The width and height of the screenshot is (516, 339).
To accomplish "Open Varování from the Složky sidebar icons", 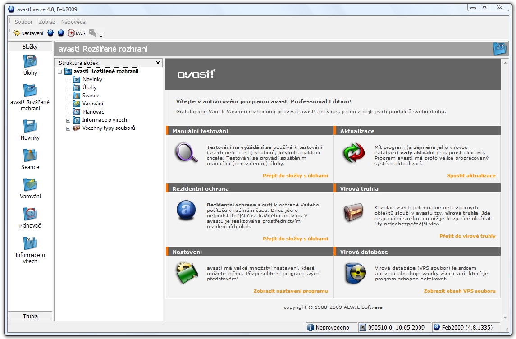I will tap(30, 188).
